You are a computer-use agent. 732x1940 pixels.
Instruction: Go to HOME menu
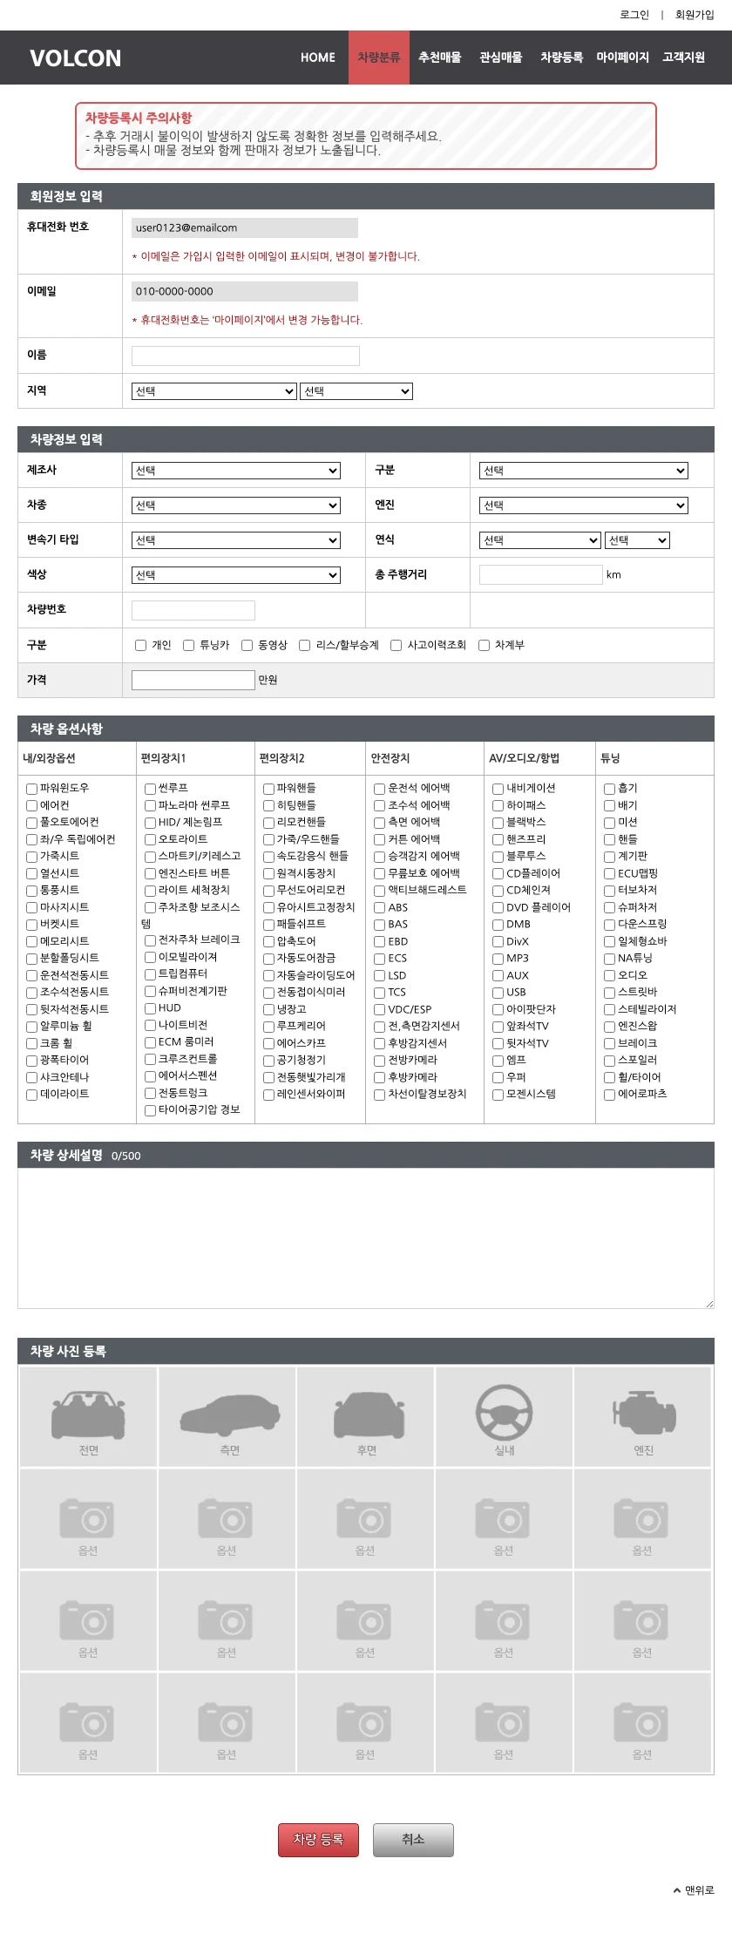pos(318,58)
